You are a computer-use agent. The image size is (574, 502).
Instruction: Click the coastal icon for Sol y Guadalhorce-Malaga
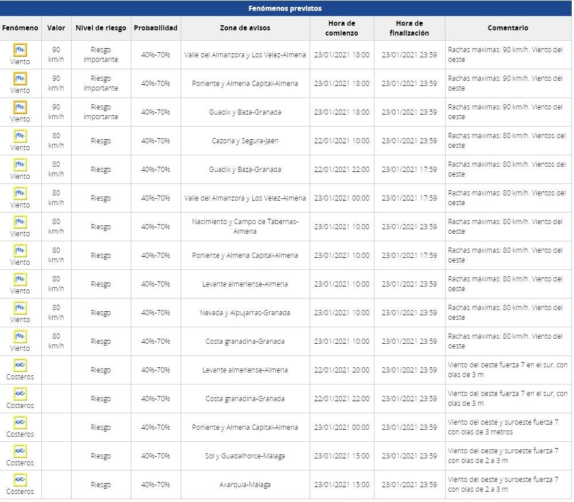pos(20,451)
